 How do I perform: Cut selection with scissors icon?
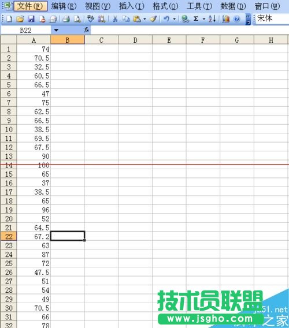coord(115,19)
